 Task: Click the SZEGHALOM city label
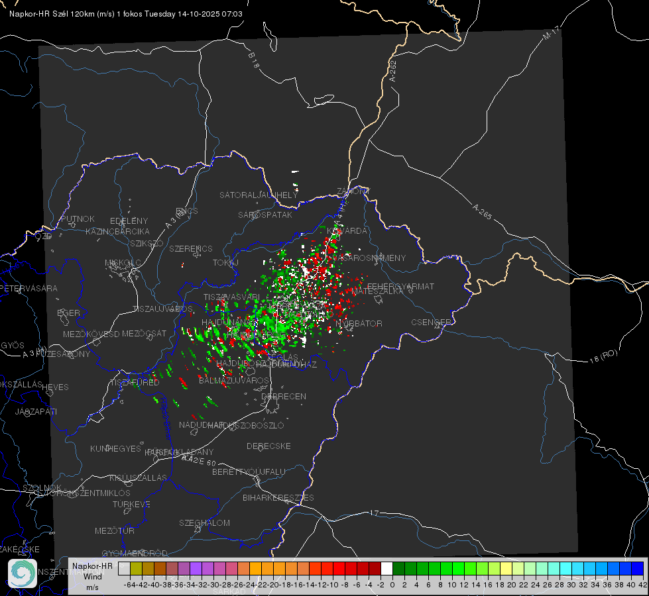(204, 522)
